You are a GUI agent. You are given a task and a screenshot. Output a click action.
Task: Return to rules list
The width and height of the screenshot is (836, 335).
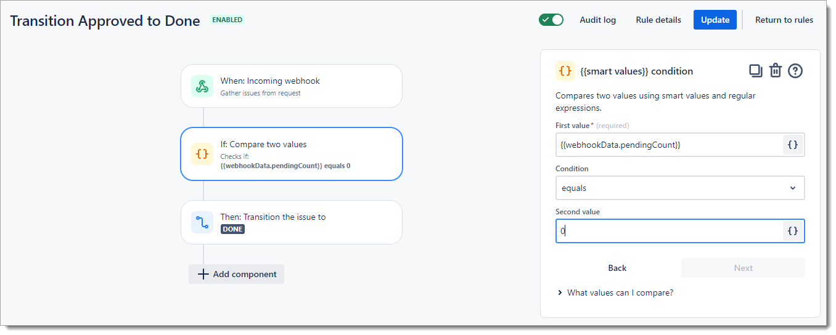[784, 20]
